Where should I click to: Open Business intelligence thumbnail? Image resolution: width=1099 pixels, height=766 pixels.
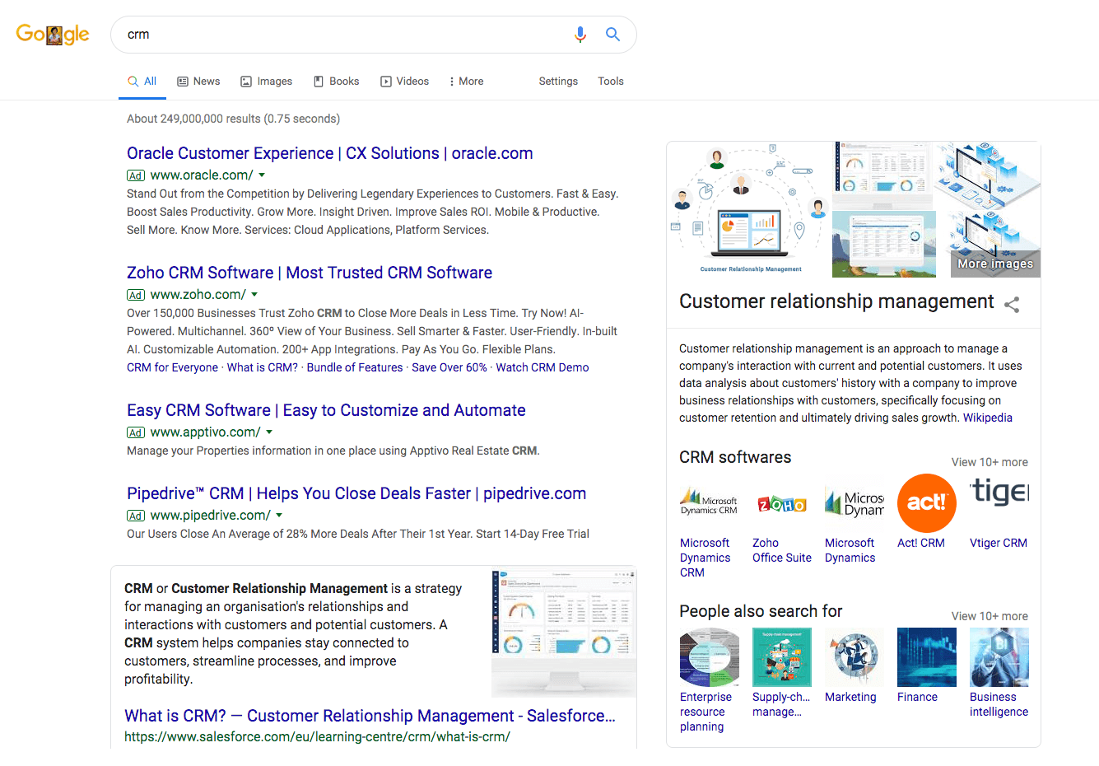(999, 656)
